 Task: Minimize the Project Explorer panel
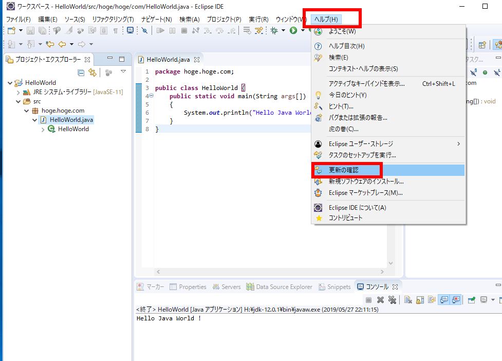[x=110, y=58]
